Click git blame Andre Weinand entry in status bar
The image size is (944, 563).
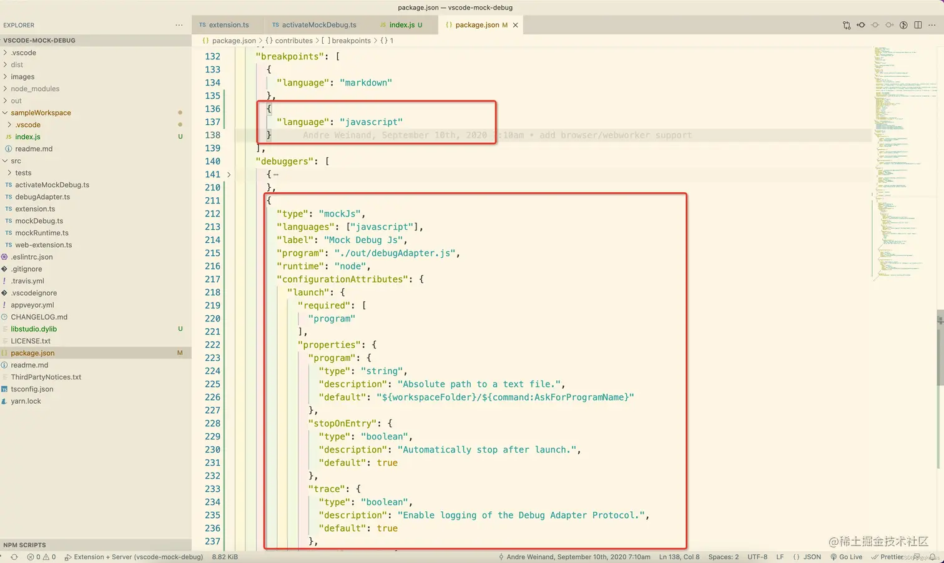574,557
